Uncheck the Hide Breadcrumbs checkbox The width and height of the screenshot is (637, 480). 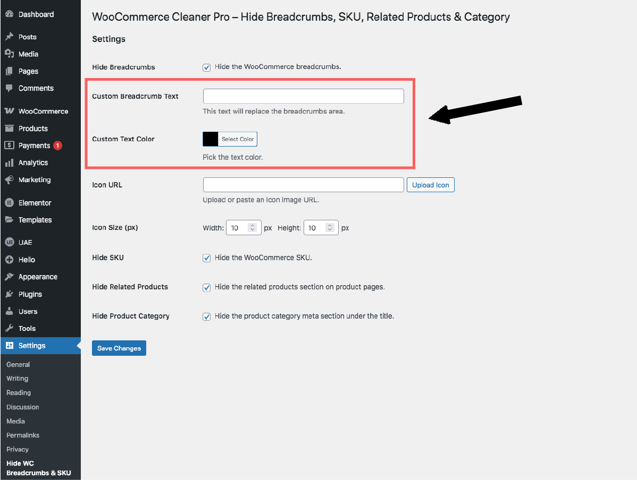pos(207,67)
